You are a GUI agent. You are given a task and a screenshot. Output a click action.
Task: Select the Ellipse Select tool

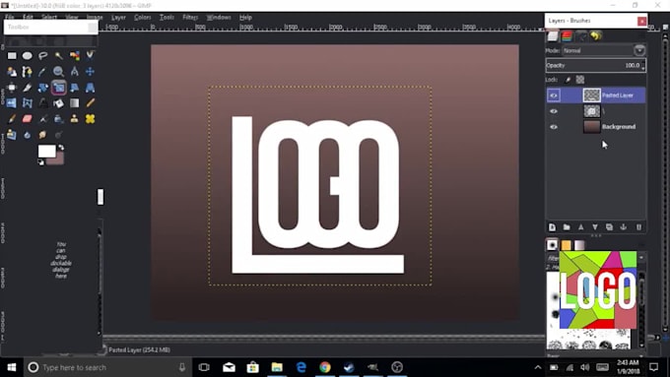click(x=27, y=55)
